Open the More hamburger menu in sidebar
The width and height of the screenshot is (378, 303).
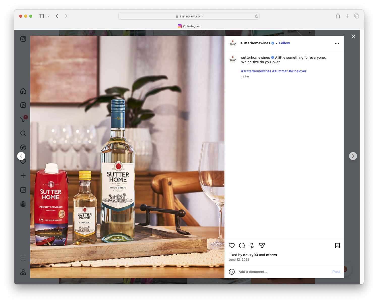(x=23, y=258)
